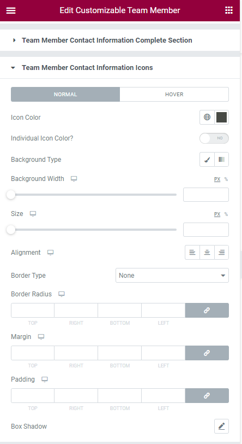The width and height of the screenshot is (242, 444).
Task: Click the Background Width value field
Action: 206,195
